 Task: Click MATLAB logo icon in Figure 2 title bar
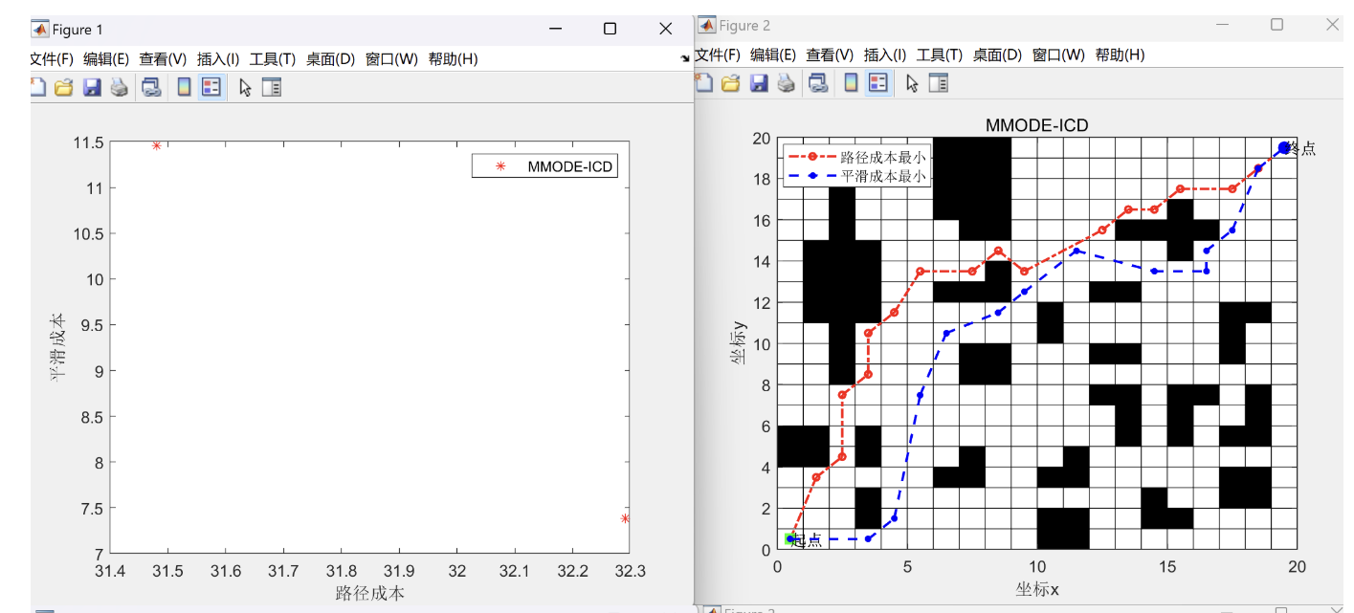[707, 25]
